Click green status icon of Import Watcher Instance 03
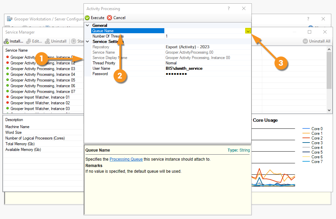336x219 pixels. 7,108
